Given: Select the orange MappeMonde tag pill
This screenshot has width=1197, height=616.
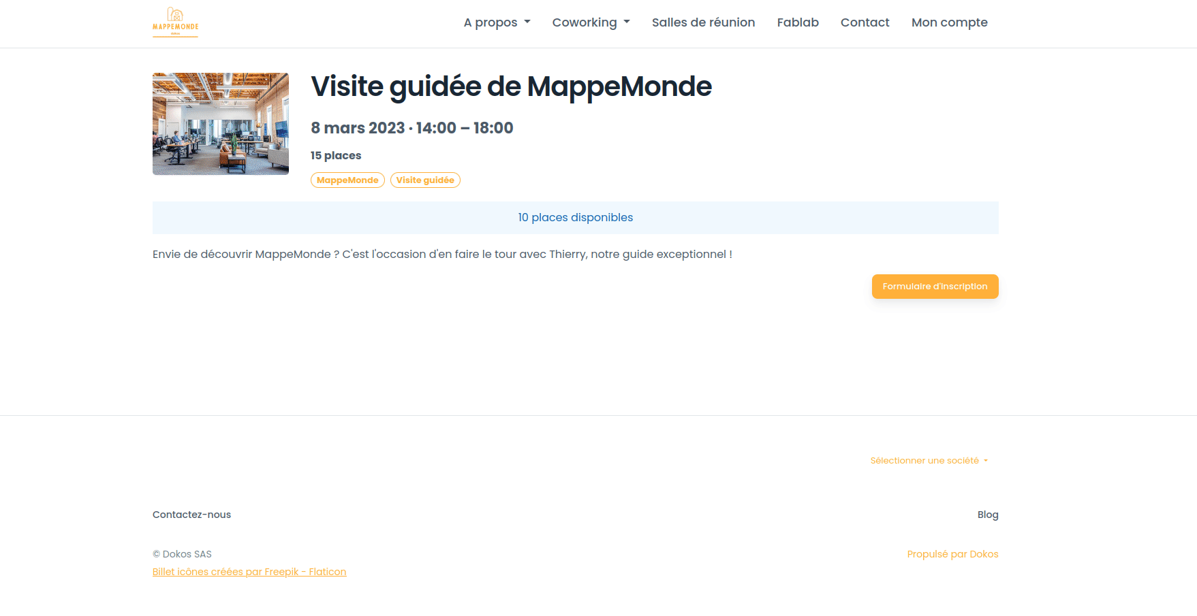Looking at the screenshot, I should tap(347, 180).
